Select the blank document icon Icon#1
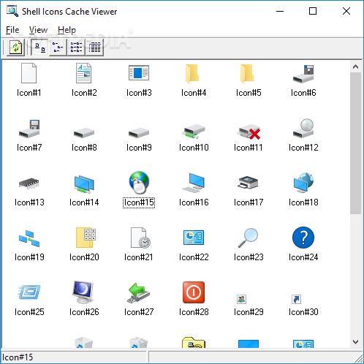Viewport: 364px width, 364px height. click(x=29, y=73)
